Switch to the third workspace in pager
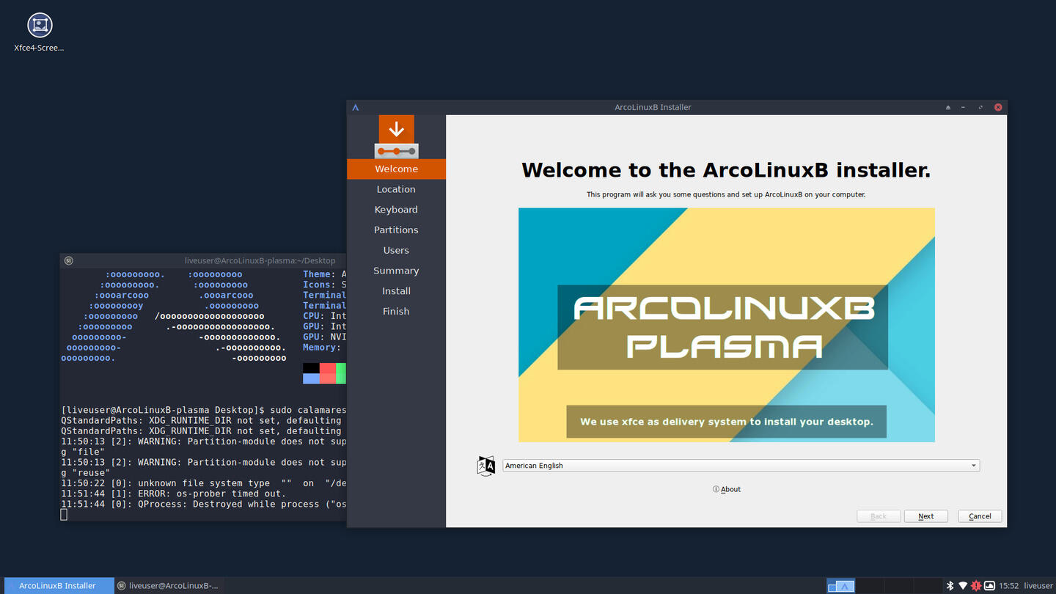This screenshot has width=1056, height=594. [898, 586]
